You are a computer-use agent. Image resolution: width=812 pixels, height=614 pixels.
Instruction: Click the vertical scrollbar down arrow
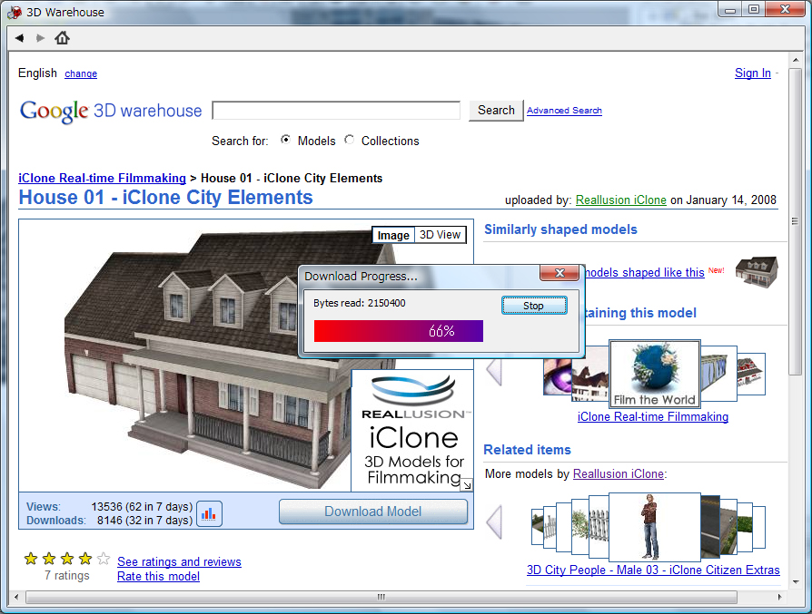pos(796,582)
